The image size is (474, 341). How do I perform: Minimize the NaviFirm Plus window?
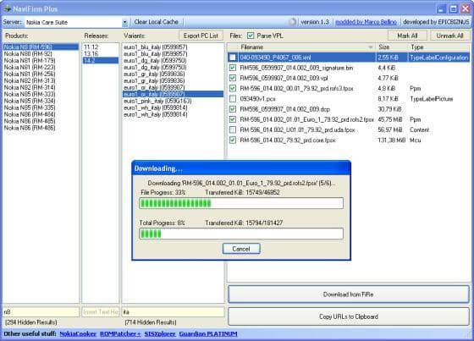point(441,8)
